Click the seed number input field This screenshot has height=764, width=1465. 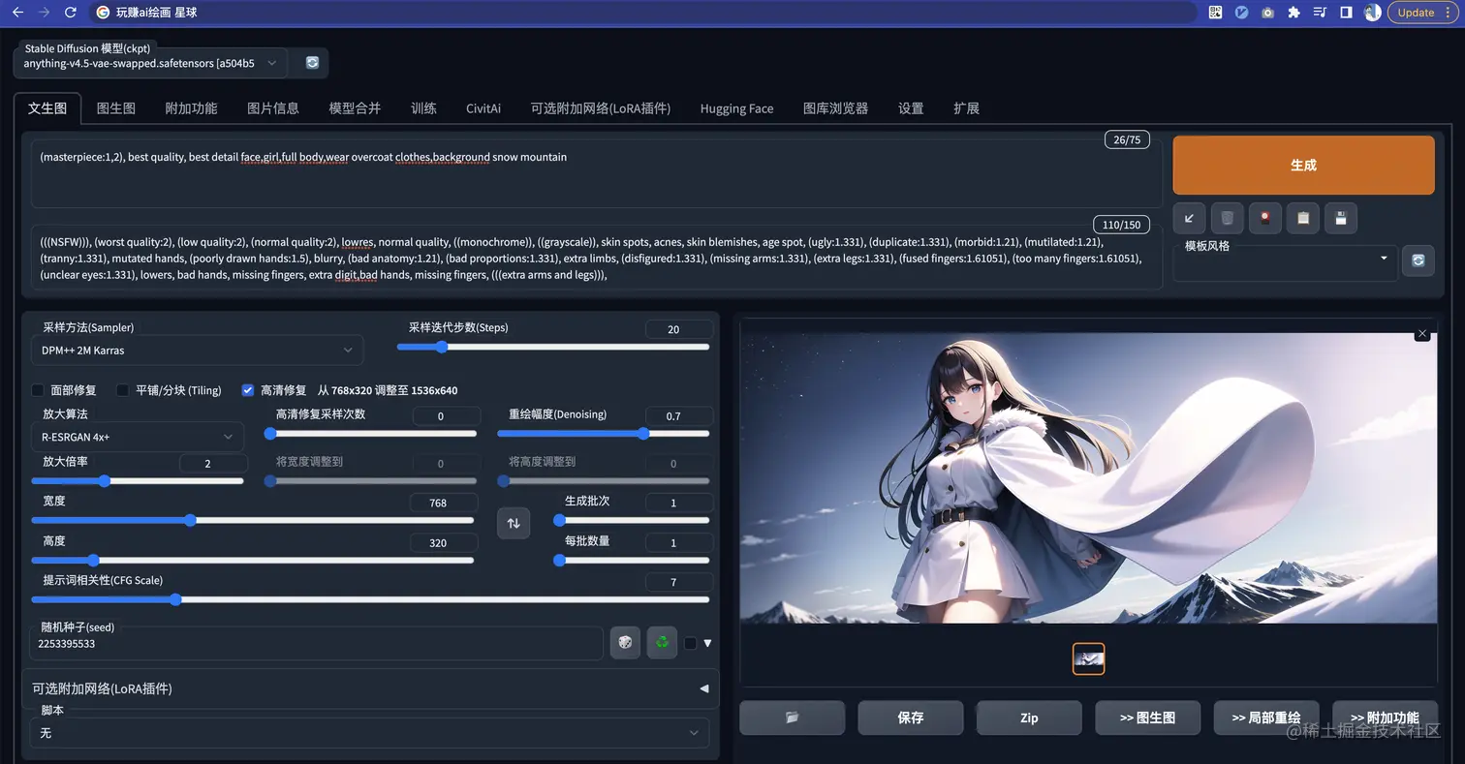point(316,643)
